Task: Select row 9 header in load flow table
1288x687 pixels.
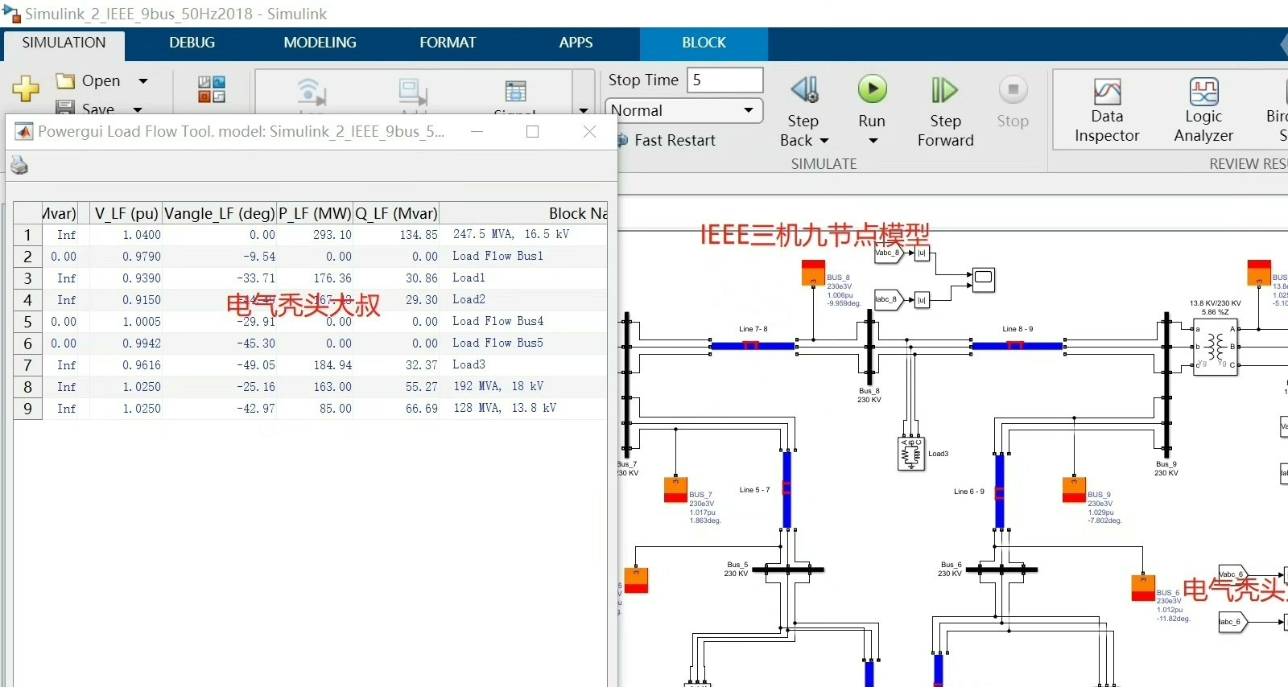Action: (x=27, y=409)
